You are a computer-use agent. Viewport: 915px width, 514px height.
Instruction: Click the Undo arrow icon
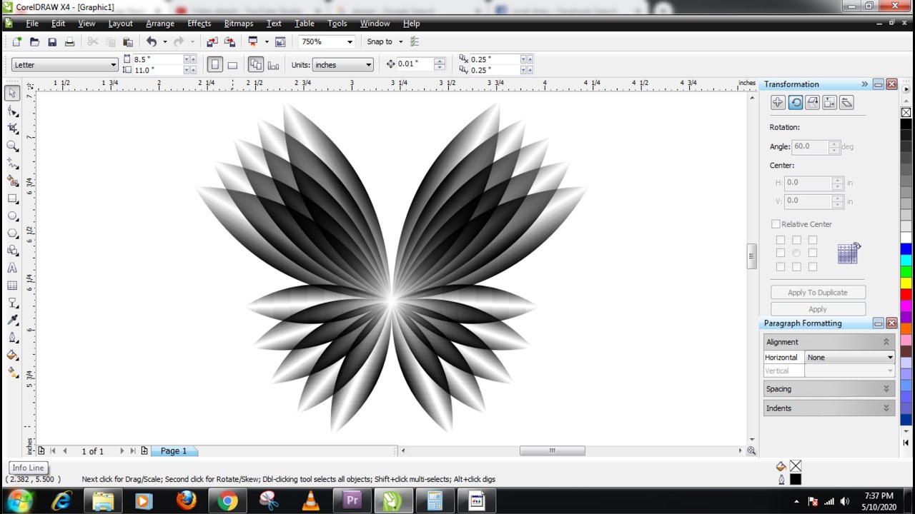(x=151, y=41)
